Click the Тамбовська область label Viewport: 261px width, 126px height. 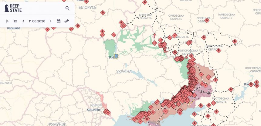226,16
